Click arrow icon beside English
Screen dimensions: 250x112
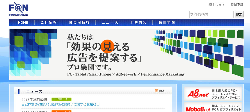pyautogui.click(x=210, y=4)
